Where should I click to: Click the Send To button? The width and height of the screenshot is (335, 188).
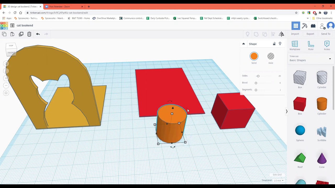click(x=326, y=34)
